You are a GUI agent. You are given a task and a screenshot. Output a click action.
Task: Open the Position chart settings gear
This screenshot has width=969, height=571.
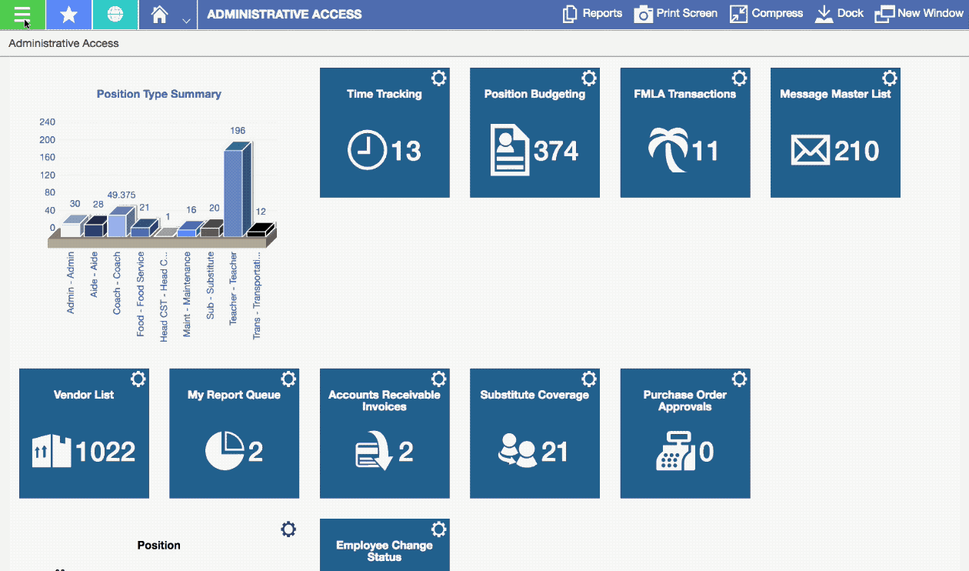point(288,529)
